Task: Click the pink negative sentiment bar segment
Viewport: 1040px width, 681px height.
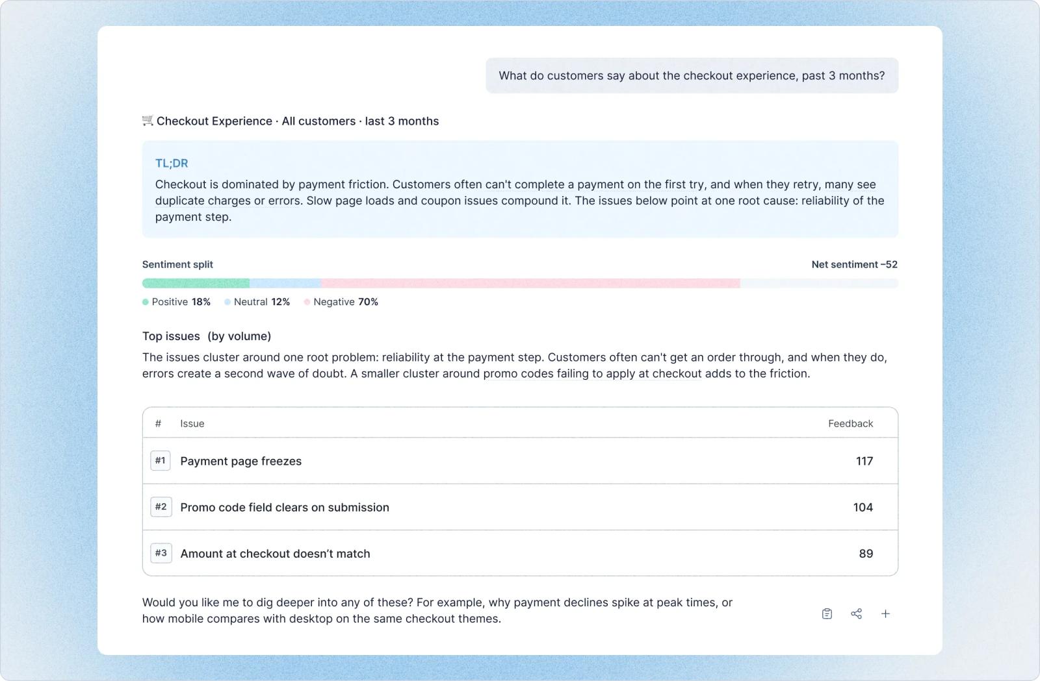Action: pos(530,283)
